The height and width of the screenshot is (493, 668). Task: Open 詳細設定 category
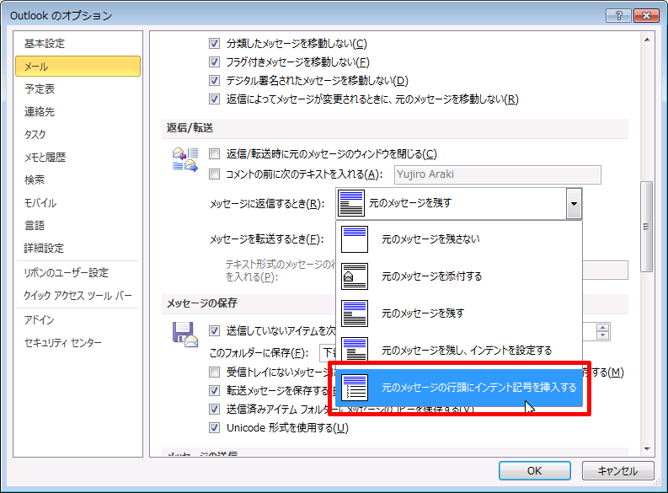[x=78, y=248]
